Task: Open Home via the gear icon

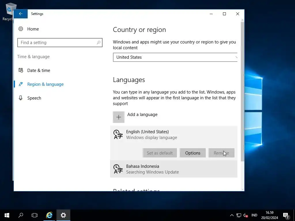Action: (21, 29)
